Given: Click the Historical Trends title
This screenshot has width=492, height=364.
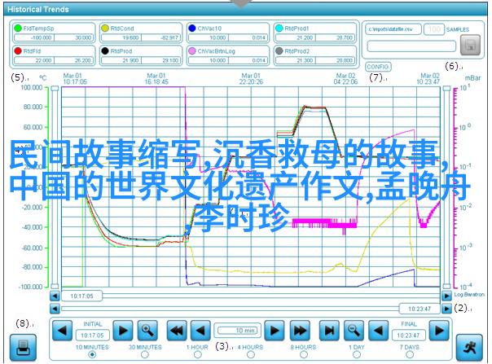Looking at the screenshot, I should coord(38,10).
